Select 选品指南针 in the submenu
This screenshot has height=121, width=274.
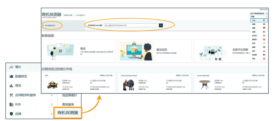(69, 95)
